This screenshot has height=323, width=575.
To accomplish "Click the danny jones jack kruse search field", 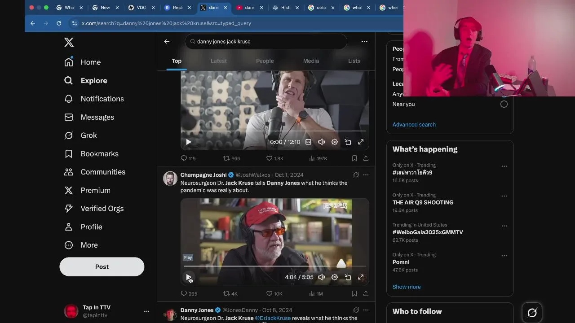I will [x=266, y=41].
